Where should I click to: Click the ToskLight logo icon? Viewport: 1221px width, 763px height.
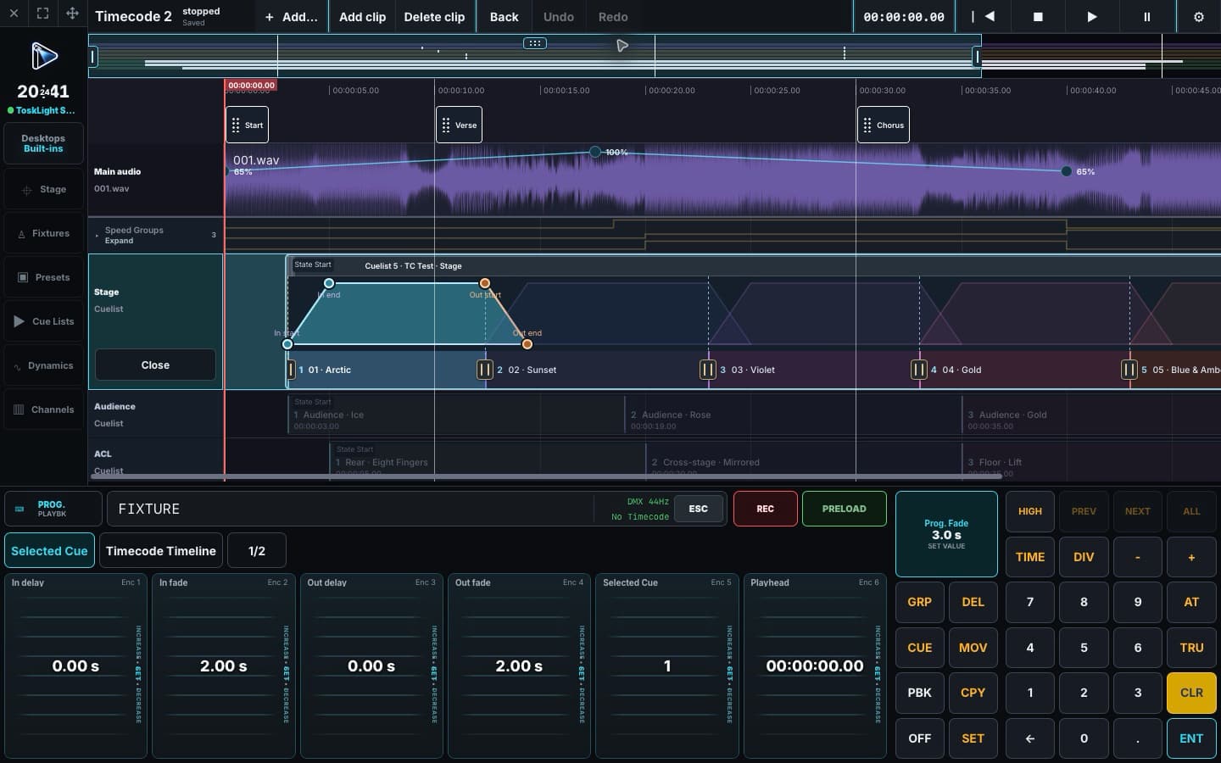(44, 56)
